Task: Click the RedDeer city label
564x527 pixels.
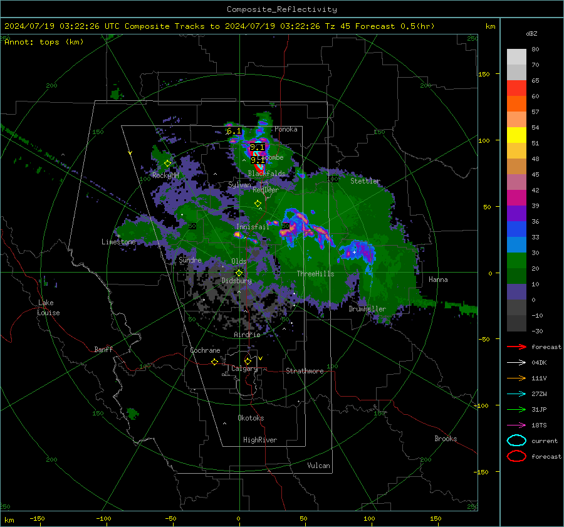Action: (x=266, y=190)
